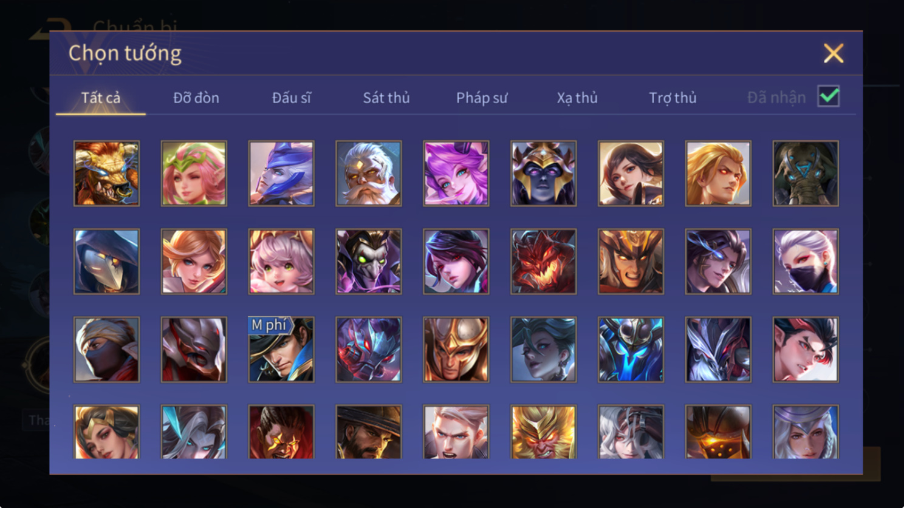Choose the red demon face hero
Screen dimensions: 904x508
click(544, 262)
